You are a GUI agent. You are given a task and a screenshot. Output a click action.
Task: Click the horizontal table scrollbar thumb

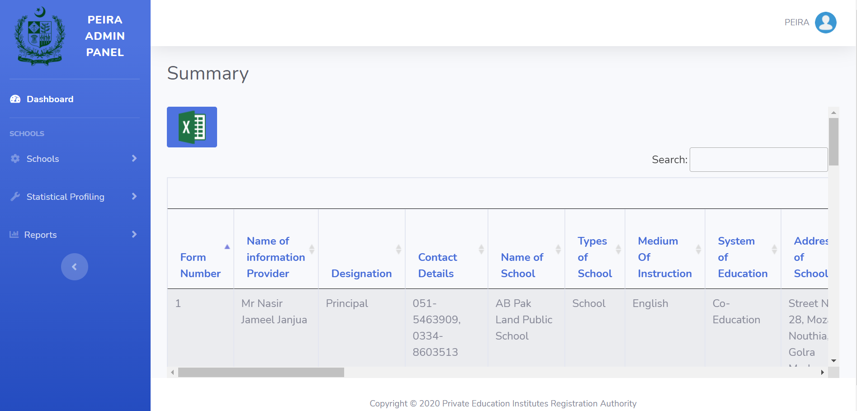pyautogui.click(x=261, y=373)
